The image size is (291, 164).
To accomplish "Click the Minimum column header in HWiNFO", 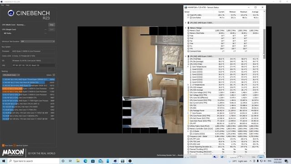I will click(232, 12).
